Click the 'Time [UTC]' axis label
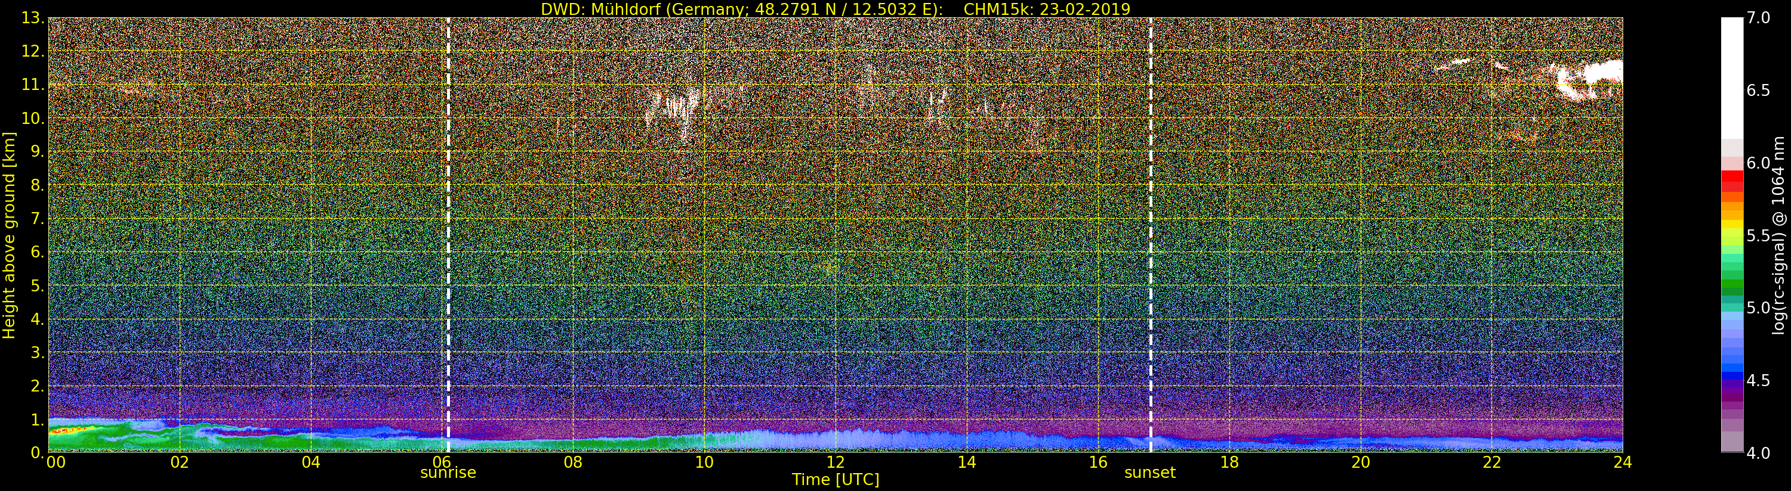The image size is (1791, 491). click(836, 479)
